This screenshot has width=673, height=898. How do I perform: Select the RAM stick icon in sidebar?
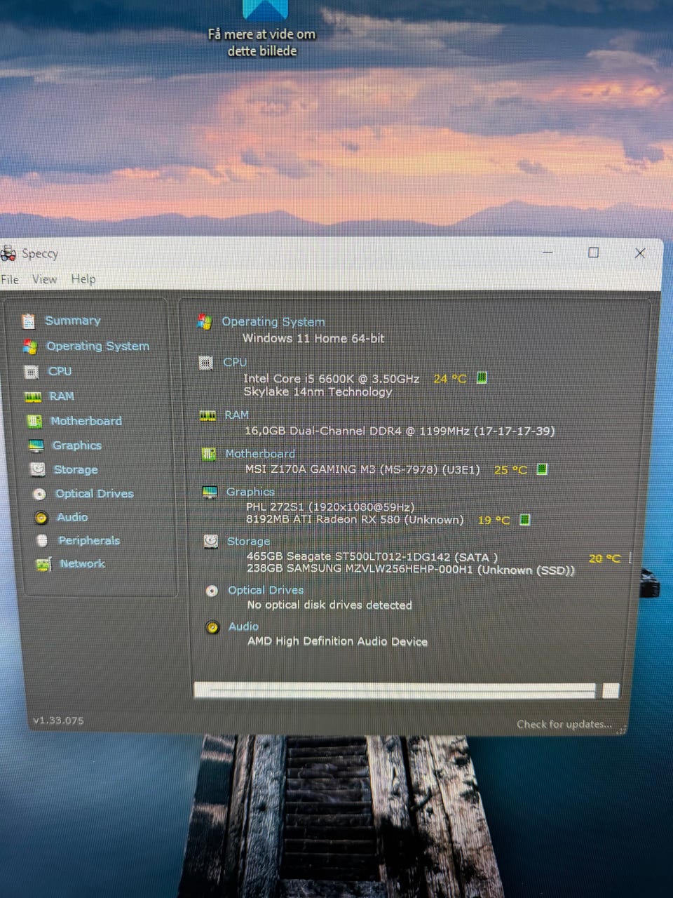pyautogui.click(x=33, y=397)
